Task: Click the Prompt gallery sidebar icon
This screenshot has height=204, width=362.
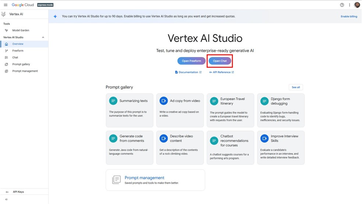Action: (x=7, y=64)
